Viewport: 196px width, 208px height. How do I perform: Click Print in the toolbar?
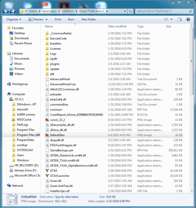pos(58,19)
